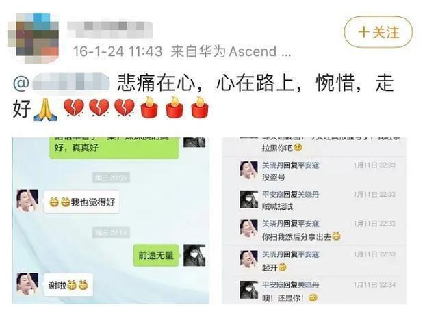The height and width of the screenshot is (311, 438).
Task: Tap 平安寇 avatar beside 噢！还是你 reply
Action: tap(248, 290)
